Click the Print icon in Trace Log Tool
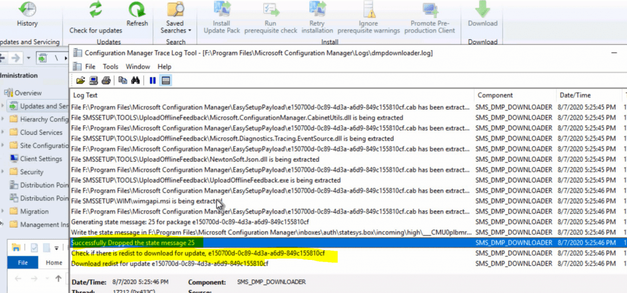The height and width of the screenshot is (293, 627). [106, 80]
